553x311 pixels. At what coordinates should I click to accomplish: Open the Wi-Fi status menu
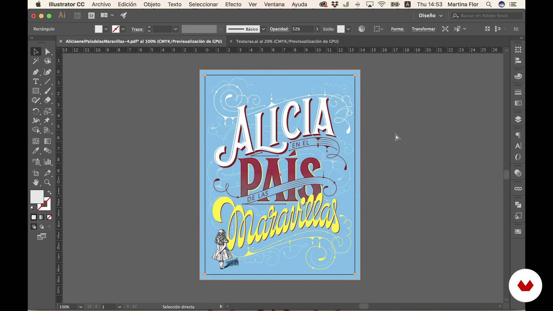pos(382,4)
